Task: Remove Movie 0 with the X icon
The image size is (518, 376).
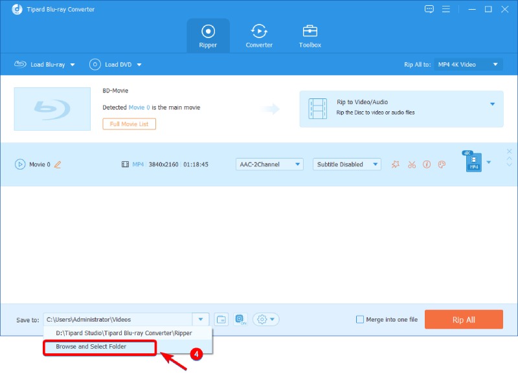Action: [510, 151]
